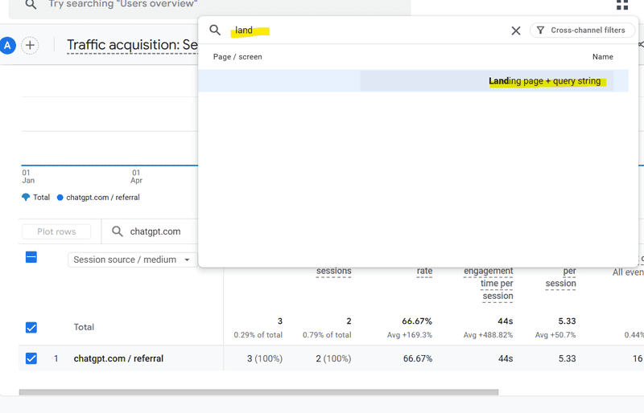The image size is (644, 413).
Task: Click the Avg +169.3% value
Action: click(410, 335)
